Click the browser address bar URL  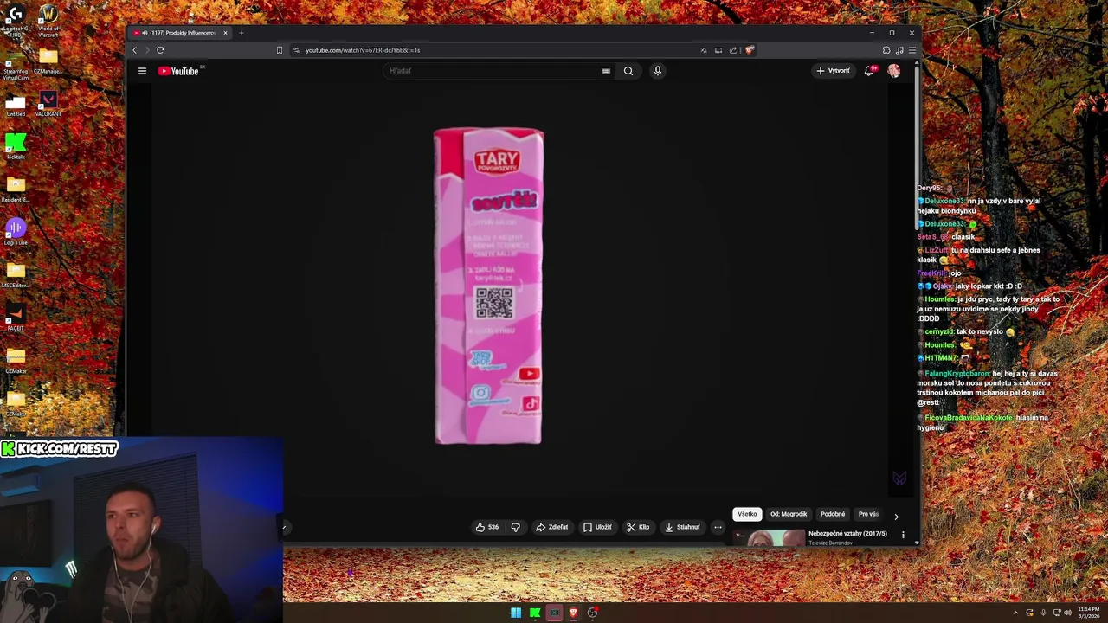[x=363, y=50]
